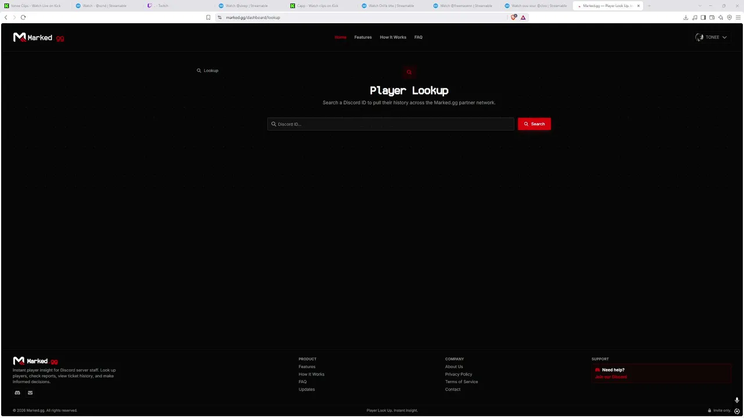Image resolution: width=744 pixels, height=418 pixels.
Task: Open a new browser tab
Action: pyautogui.click(x=649, y=6)
